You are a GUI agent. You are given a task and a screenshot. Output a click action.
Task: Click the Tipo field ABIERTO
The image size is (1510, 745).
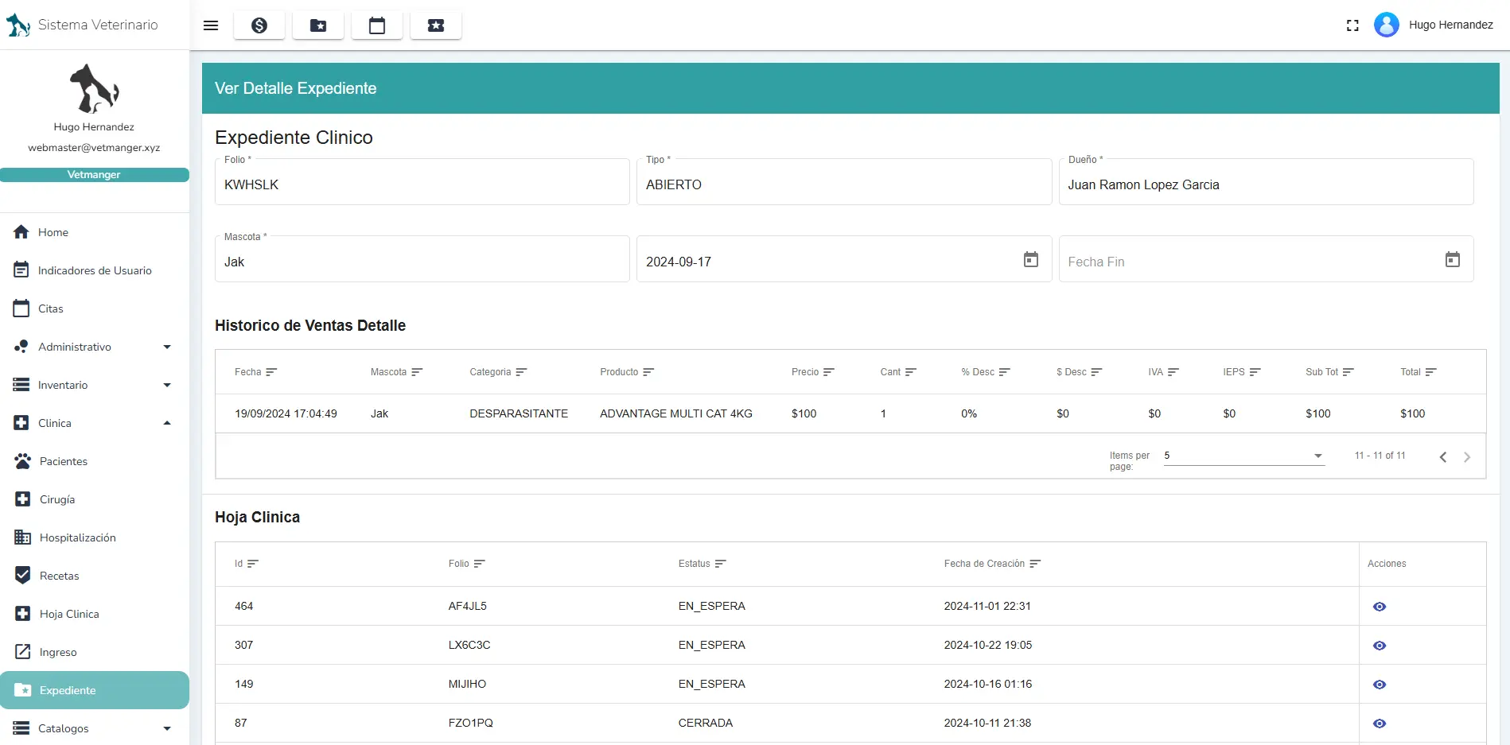click(844, 182)
